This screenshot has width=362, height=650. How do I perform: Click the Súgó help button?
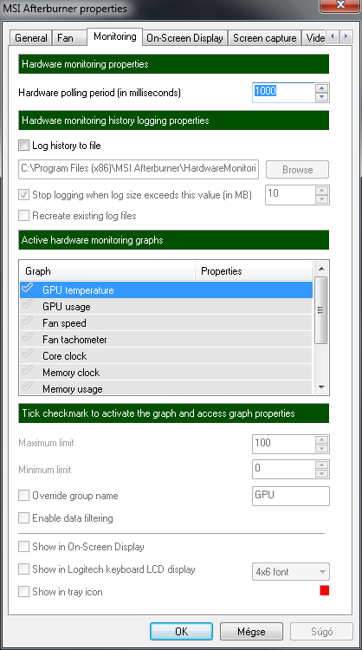coord(322,631)
